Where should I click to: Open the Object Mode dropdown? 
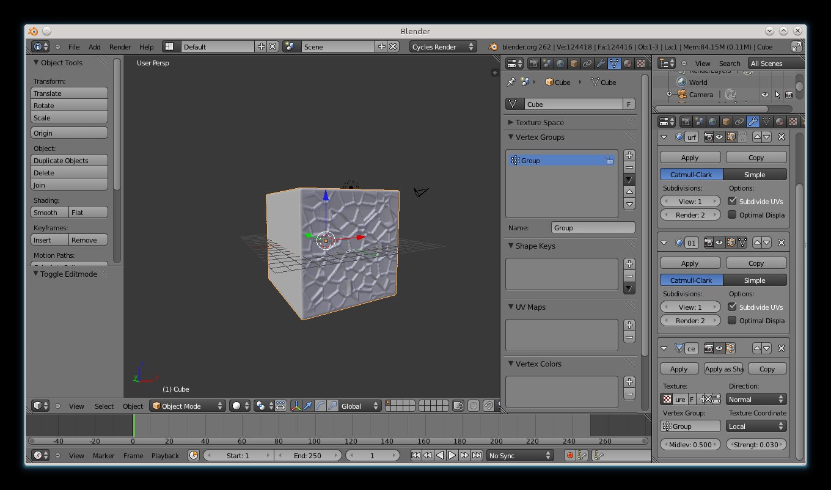[x=188, y=406]
